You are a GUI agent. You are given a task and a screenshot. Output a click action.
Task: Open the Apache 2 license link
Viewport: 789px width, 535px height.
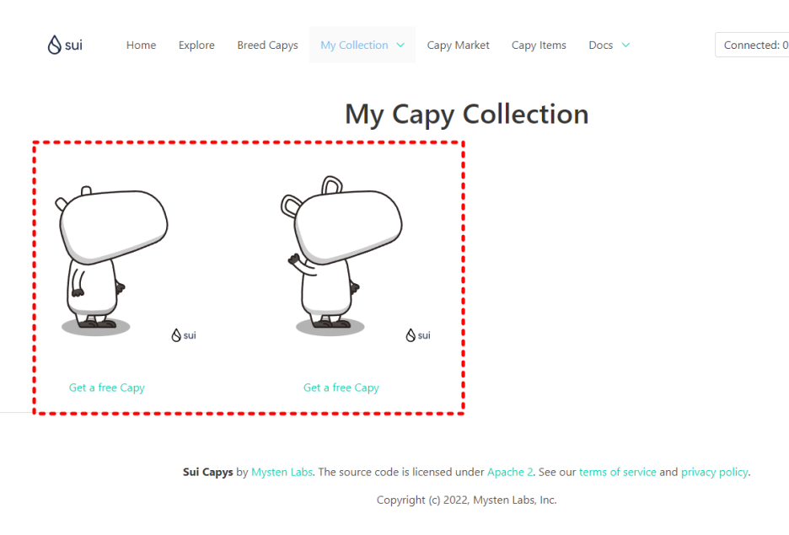[510, 472]
